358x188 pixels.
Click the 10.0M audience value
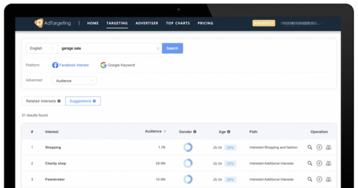(x=161, y=179)
